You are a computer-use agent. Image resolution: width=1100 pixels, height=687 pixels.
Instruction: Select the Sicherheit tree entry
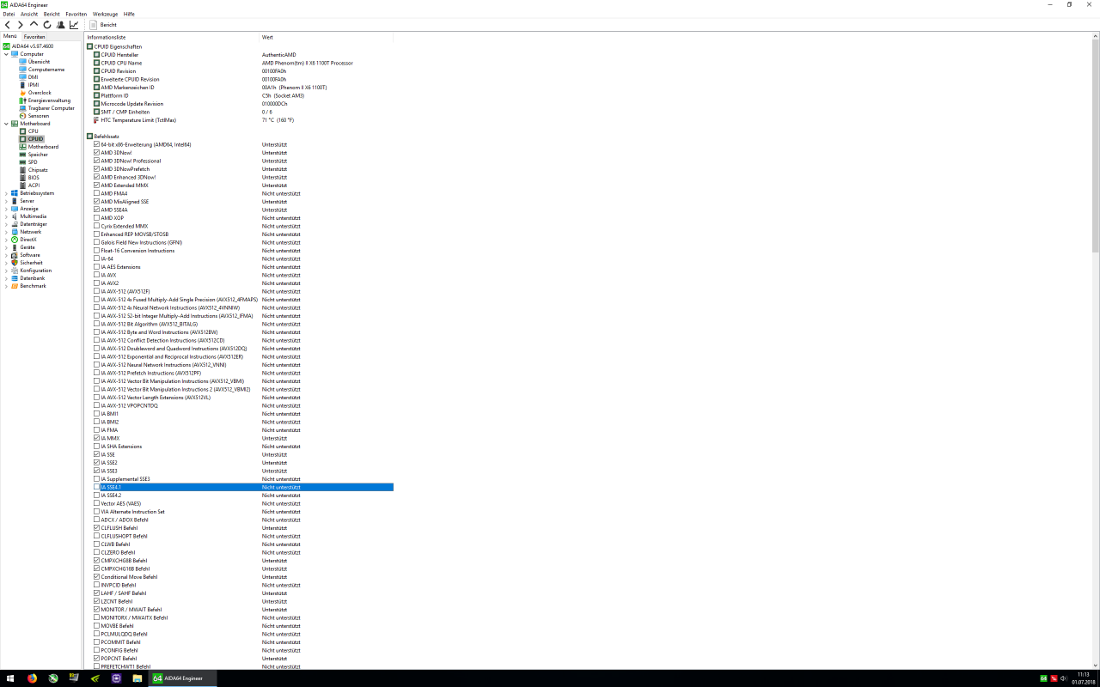pyautogui.click(x=31, y=263)
